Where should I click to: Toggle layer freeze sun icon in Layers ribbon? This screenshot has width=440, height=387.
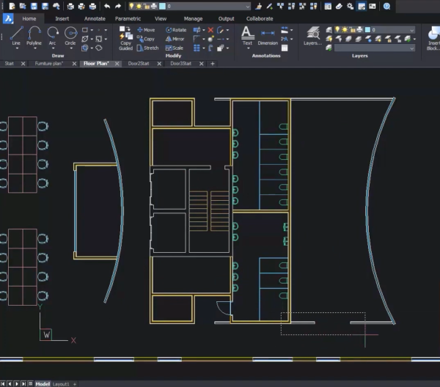pyautogui.click(x=346, y=30)
